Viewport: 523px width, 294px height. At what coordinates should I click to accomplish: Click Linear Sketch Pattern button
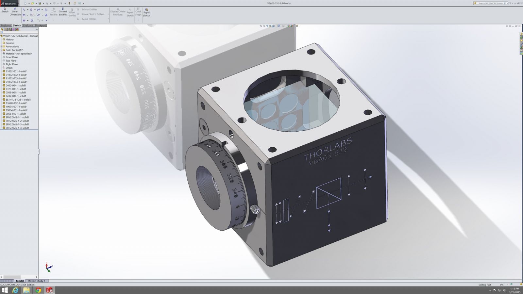[91, 14]
